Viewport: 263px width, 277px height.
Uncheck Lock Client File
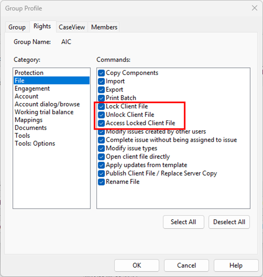(102, 106)
